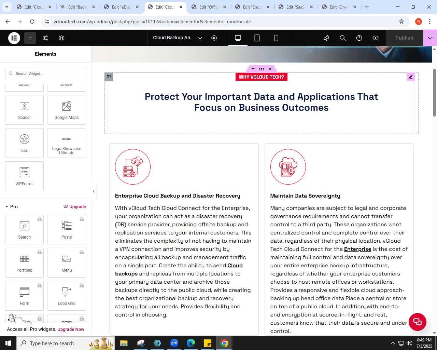The image size is (437, 350).
Task: Switch to tablet device preview
Action: (x=257, y=38)
